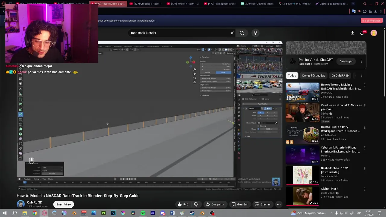Click the YouTube search input field
The height and width of the screenshot is (217, 386).
[178, 33]
